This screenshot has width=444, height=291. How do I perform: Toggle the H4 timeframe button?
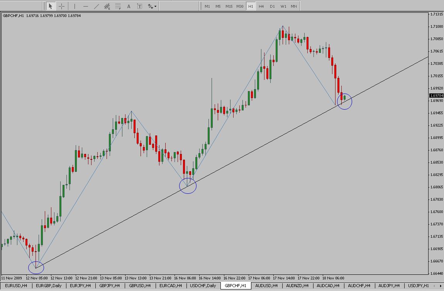(x=261, y=6)
